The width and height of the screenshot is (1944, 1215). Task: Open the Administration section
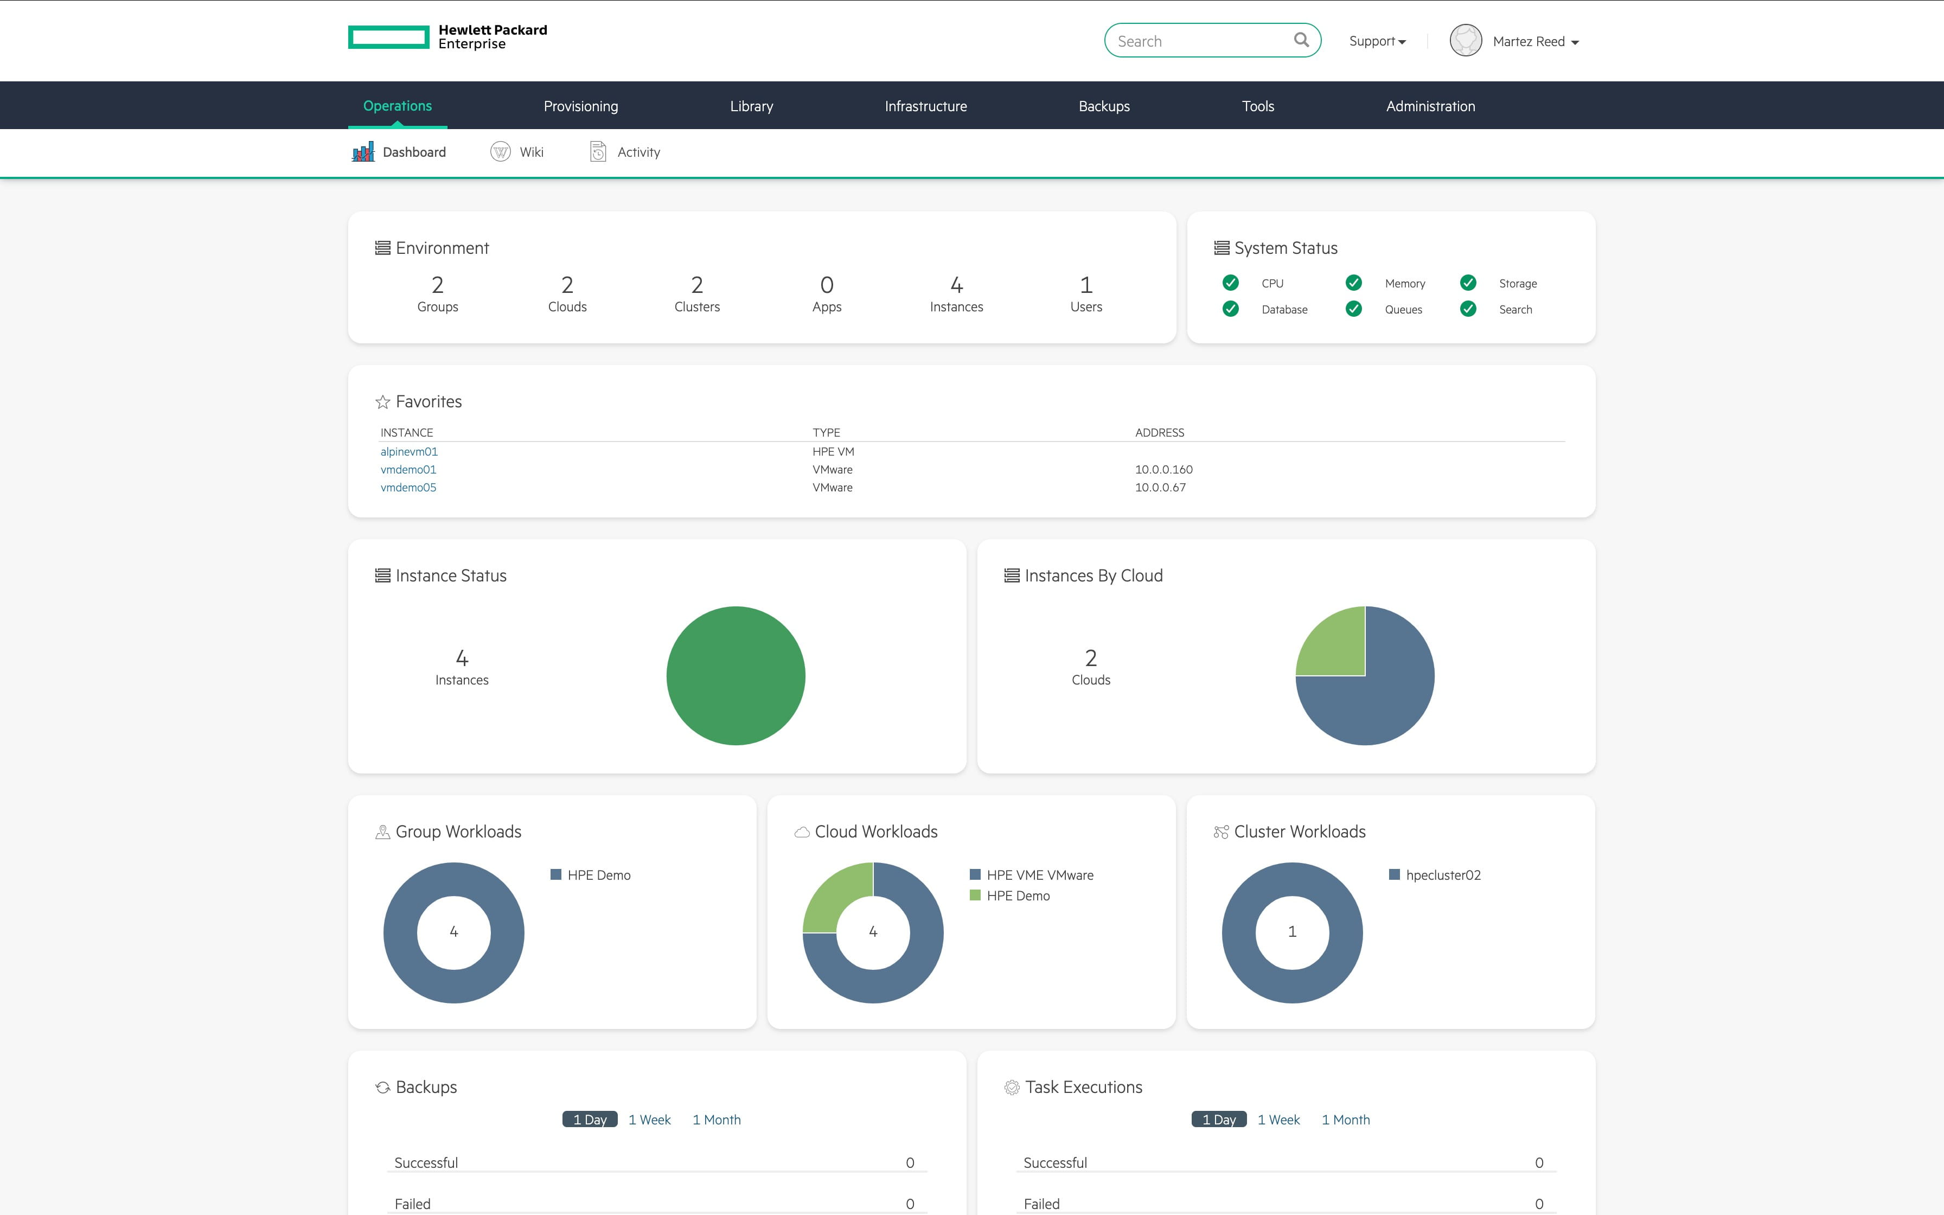(1430, 105)
